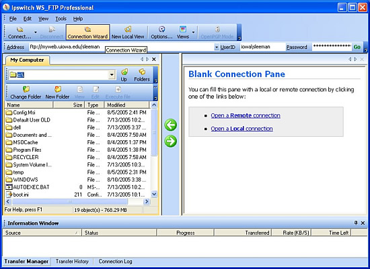Open the Connect button dropdown arrow
The height and width of the screenshot is (269, 370).
pos(36,32)
